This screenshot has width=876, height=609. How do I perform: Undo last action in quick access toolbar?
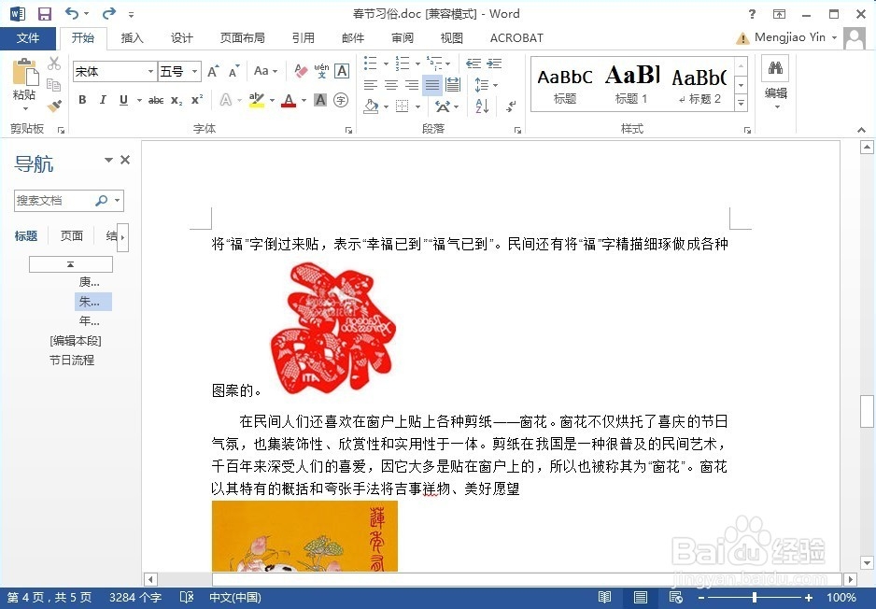(72, 13)
